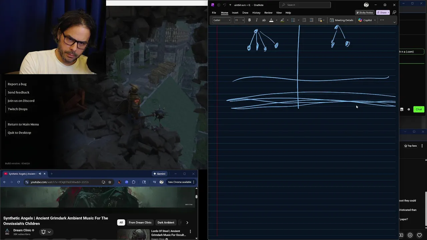Screen dimensions: 427x240
Task: Open Customize Quick Access Toolbar dropdown
Action: click(x=230, y=5)
